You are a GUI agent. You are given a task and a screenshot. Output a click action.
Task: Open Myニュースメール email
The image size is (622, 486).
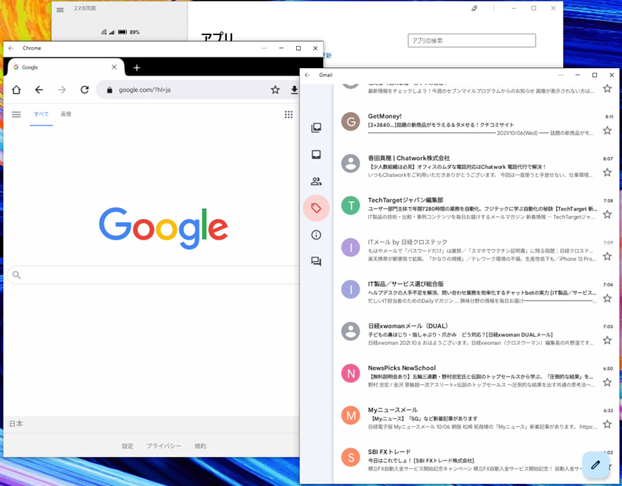476,418
